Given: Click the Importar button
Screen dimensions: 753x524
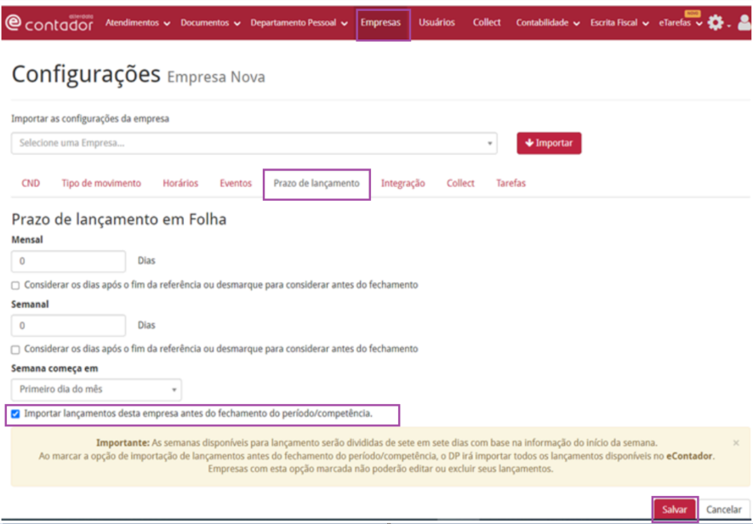Looking at the screenshot, I should (549, 143).
